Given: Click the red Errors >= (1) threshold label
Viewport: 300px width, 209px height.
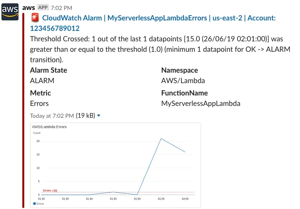Looking at the screenshot, I should [x=50, y=190].
